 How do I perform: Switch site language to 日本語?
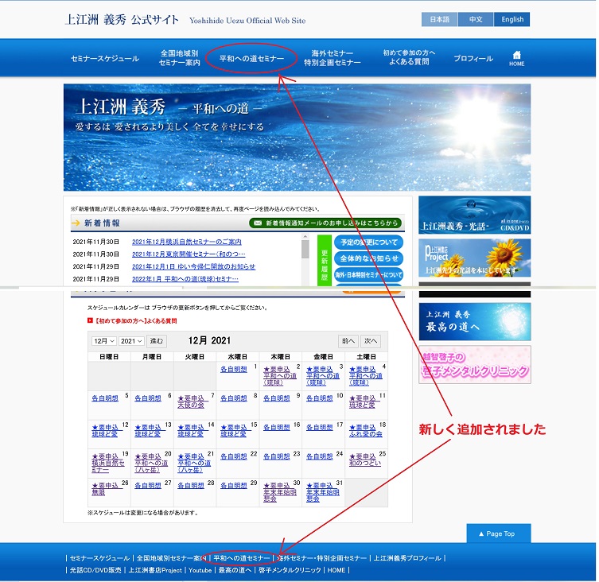pyautogui.click(x=439, y=19)
